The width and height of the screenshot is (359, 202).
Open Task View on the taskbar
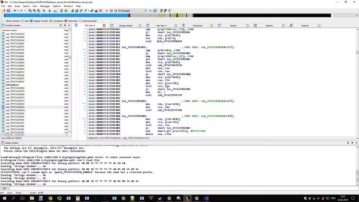point(22,198)
